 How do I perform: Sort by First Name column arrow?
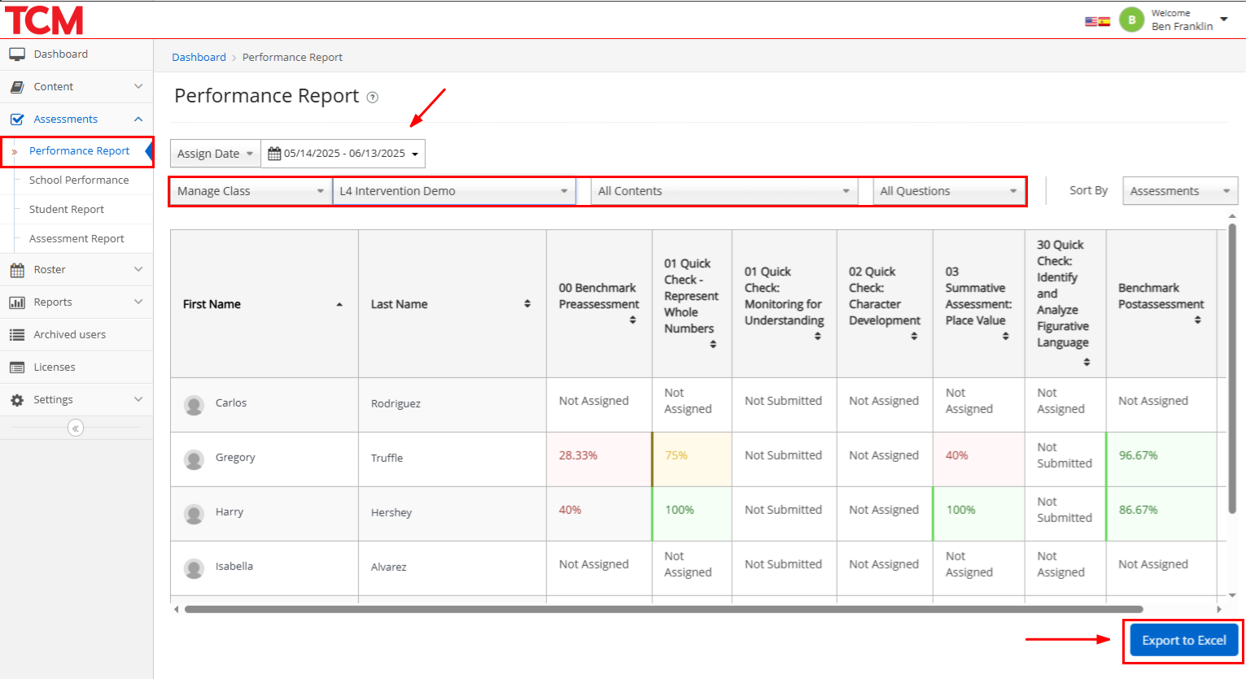click(x=339, y=304)
